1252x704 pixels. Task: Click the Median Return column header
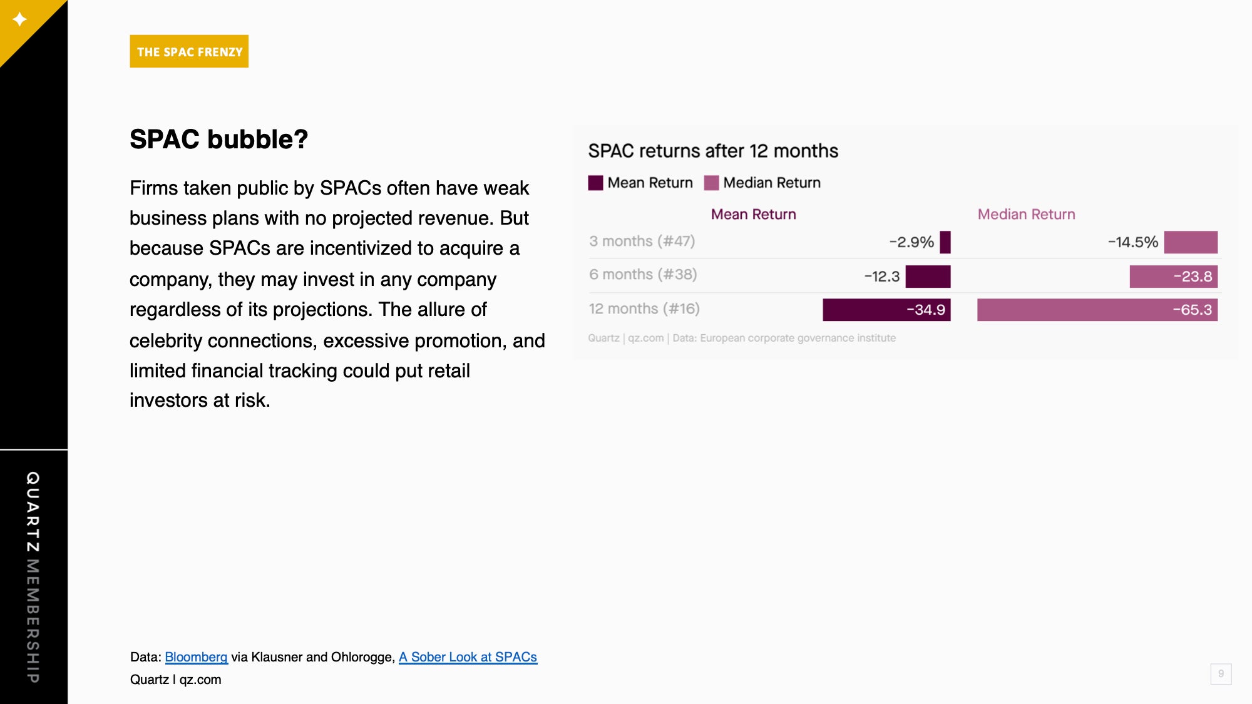1027,214
